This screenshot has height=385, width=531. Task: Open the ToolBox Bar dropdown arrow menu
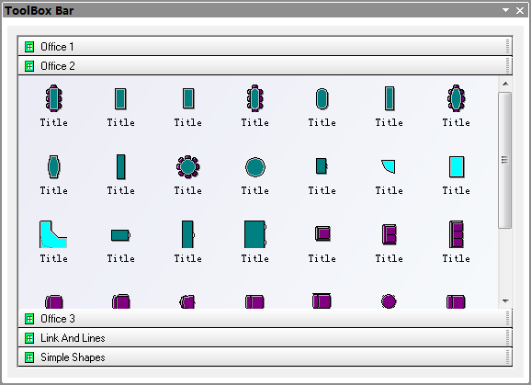click(505, 10)
